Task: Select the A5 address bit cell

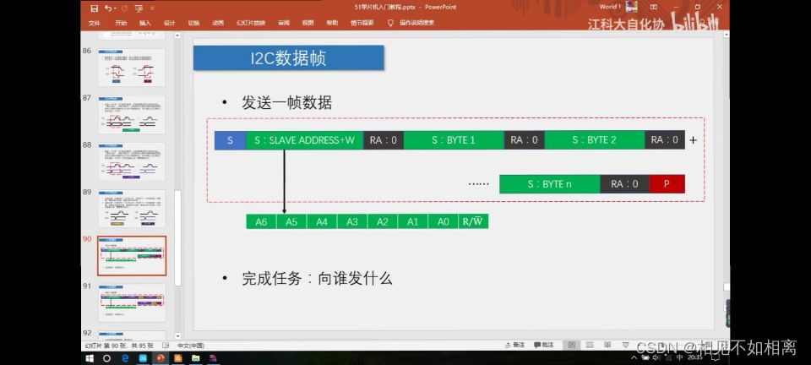Action: pyautogui.click(x=291, y=222)
